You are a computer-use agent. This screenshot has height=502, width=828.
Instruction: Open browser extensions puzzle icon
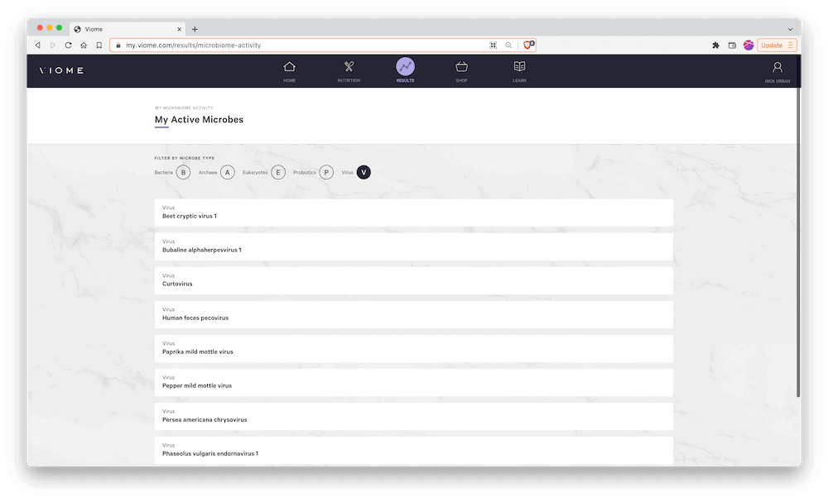(x=715, y=45)
